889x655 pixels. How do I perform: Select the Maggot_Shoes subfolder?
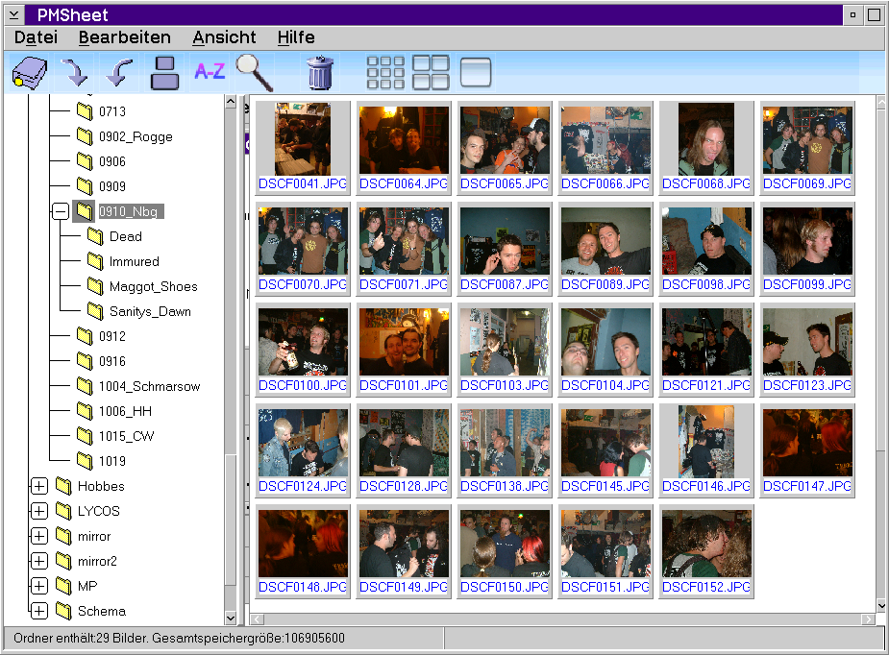coord(153,286)
